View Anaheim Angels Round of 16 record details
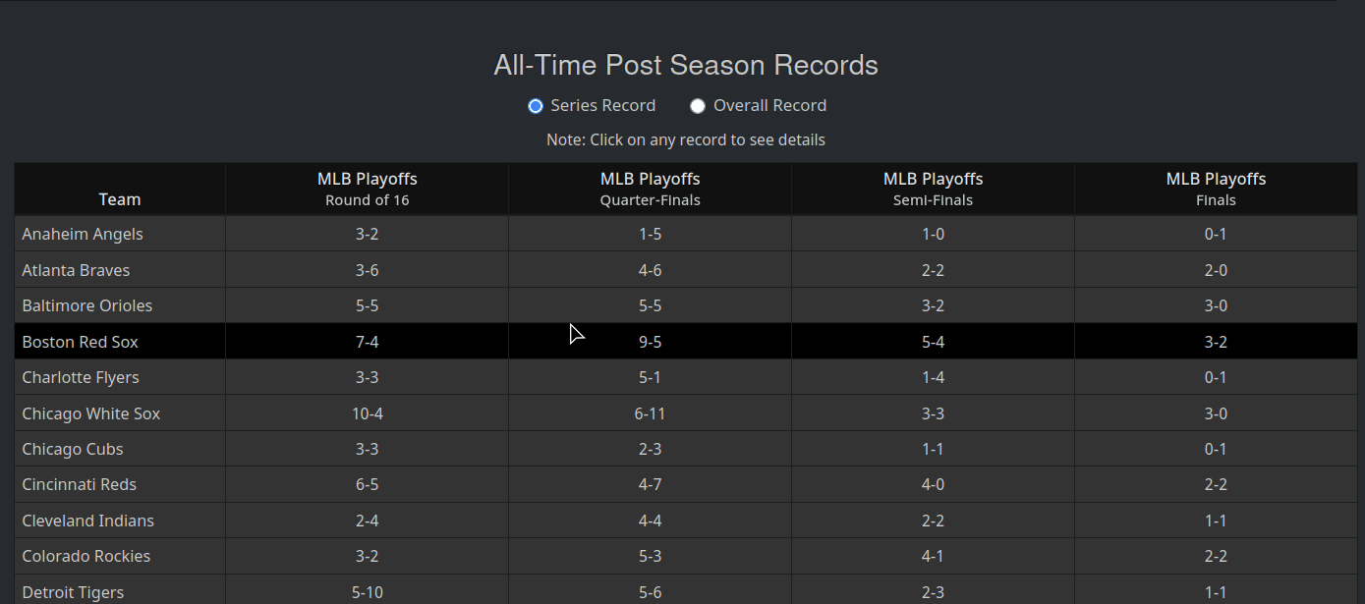The image size is (1365, 604). pos(367,234)
